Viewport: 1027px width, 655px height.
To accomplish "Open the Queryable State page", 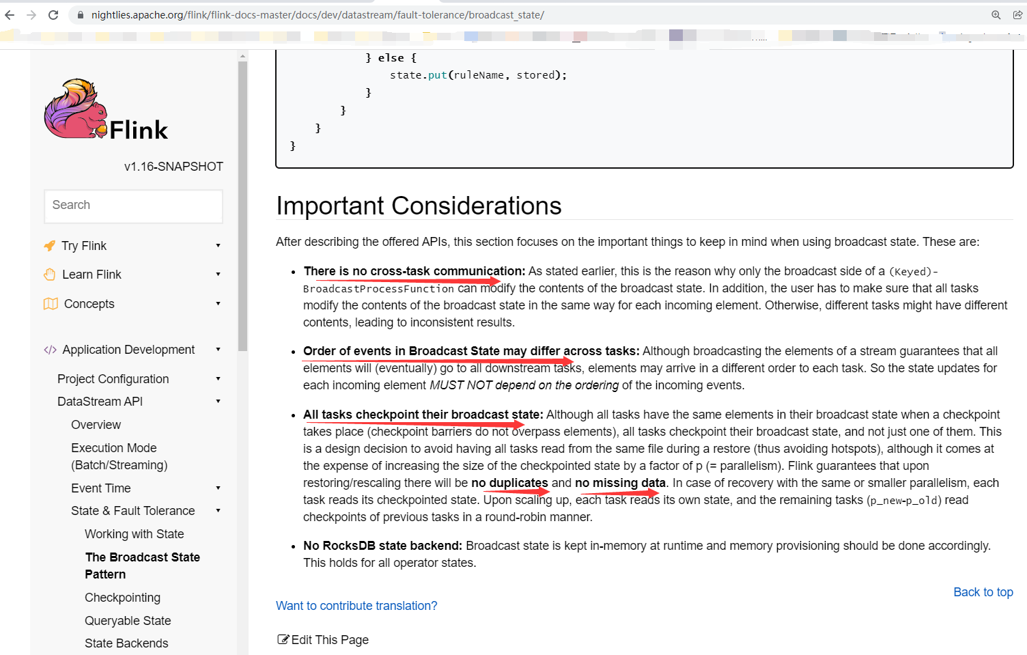I will click(128, 621).
